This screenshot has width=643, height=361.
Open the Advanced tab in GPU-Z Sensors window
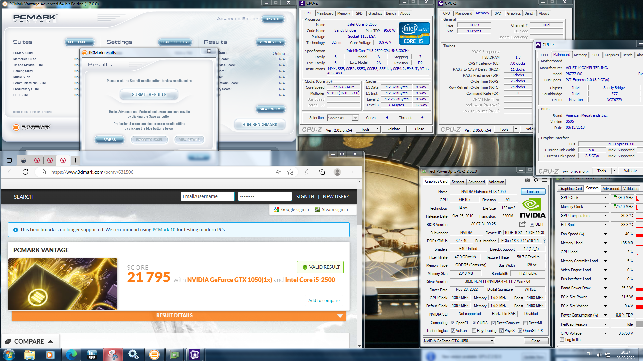click(x=610, y=189)
